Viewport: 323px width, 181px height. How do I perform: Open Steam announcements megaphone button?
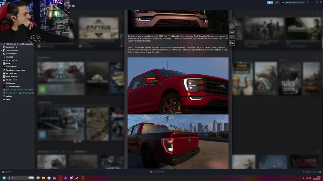point(270,2)
